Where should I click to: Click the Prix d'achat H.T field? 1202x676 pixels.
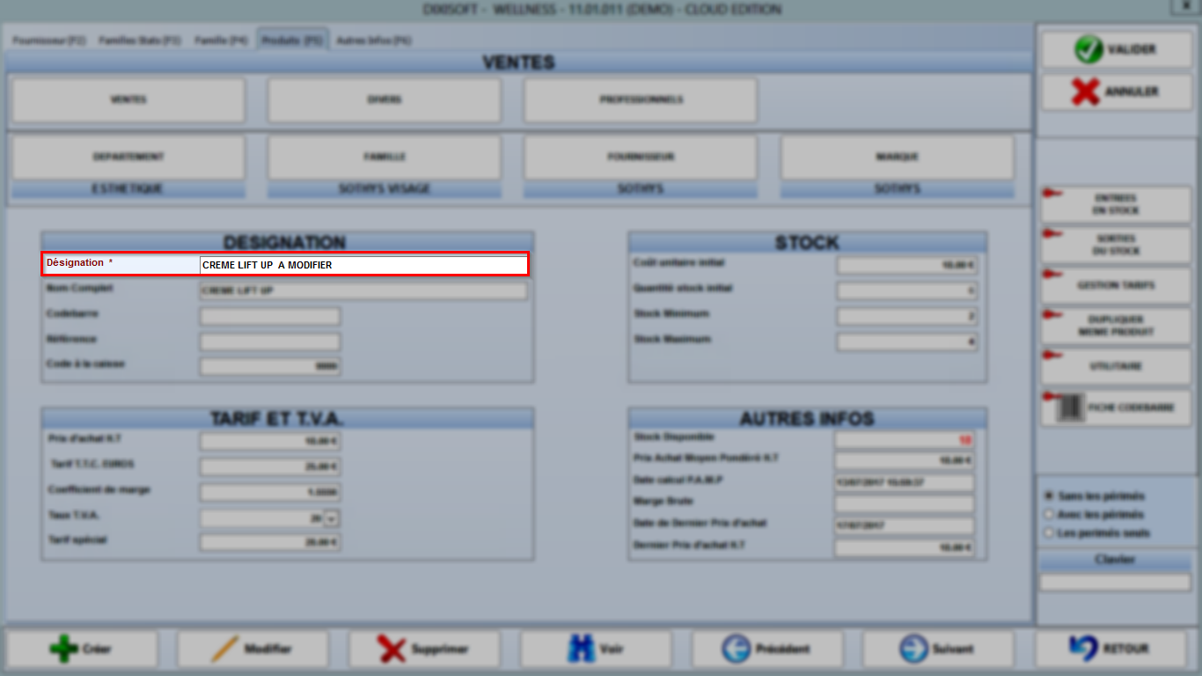[x=270, y=442]
